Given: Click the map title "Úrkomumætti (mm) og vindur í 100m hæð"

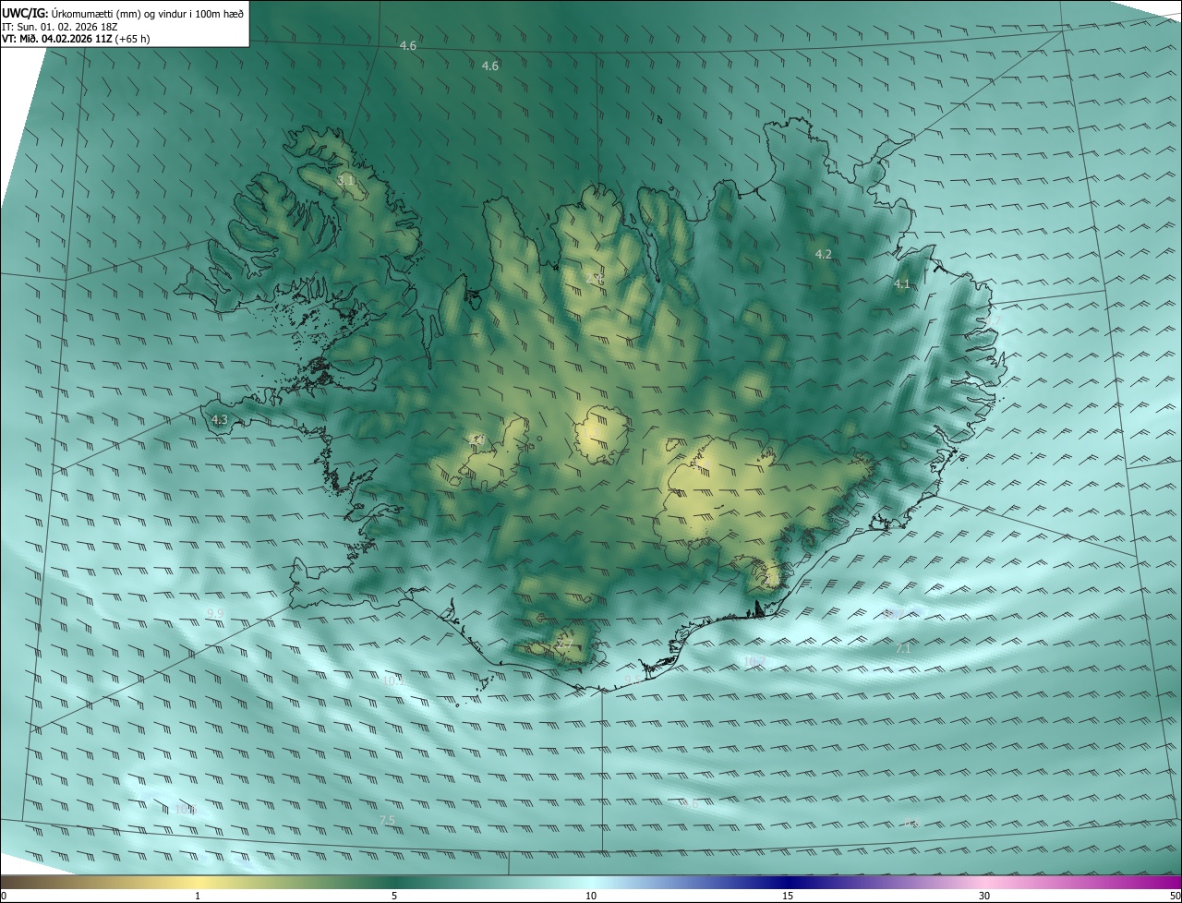Looking at the screenshot, I should point(147,13).
